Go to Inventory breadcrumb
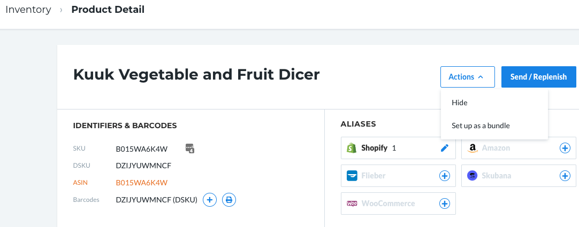579x227 pixels. 28,10
